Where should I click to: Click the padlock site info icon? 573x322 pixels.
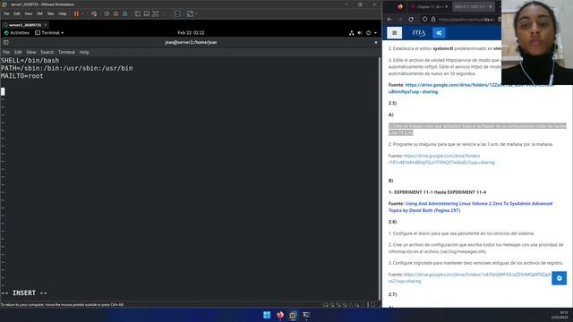(x=433, y=19)
